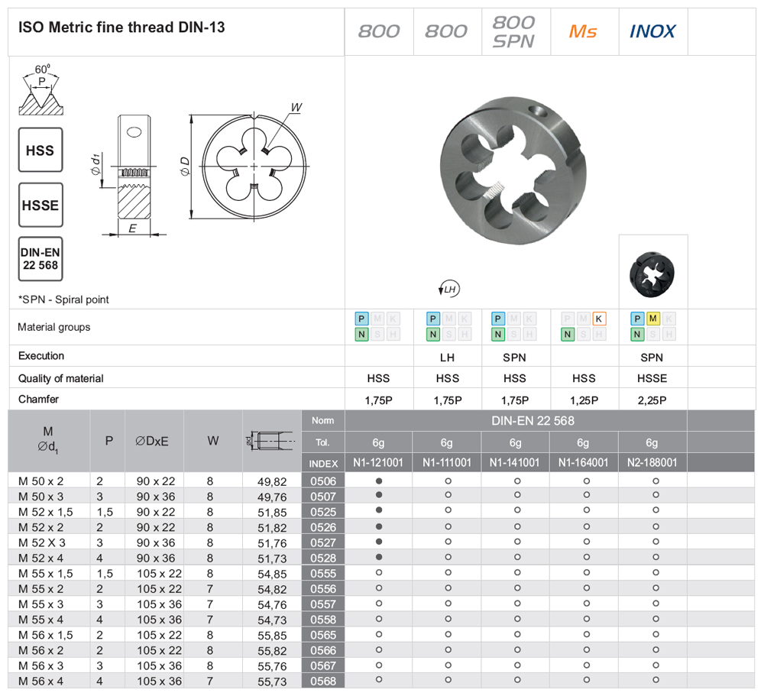The image size is (764, 696).
Task: Click the orange K material group icon
Action: 599,319
